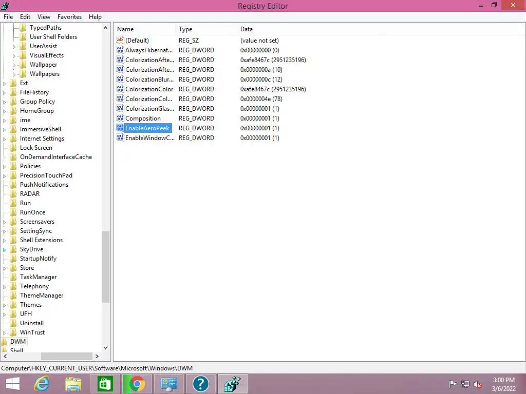This screenshot has height=394, width=526.
Task: Open the Windows Store taskbar icon
Action: pos(105,384)
